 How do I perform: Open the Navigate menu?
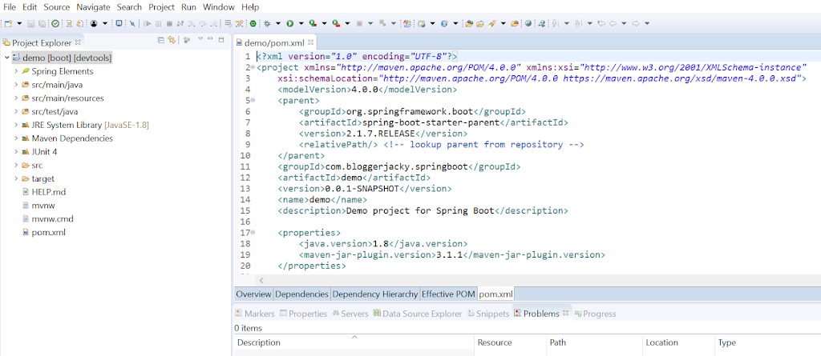click(93, 6)
